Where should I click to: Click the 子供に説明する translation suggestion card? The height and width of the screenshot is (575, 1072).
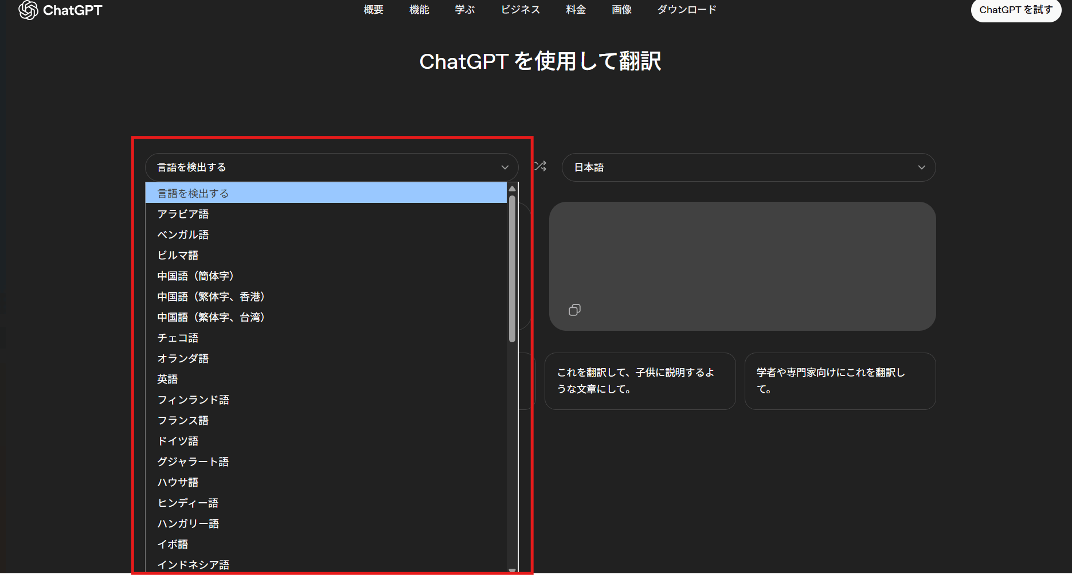pyautogui.click(x=640, y=381)
